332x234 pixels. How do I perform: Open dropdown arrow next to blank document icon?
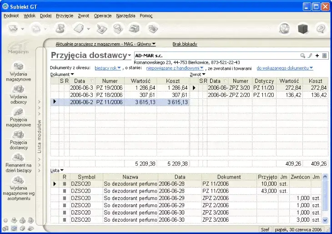click(x=88, y=29)
